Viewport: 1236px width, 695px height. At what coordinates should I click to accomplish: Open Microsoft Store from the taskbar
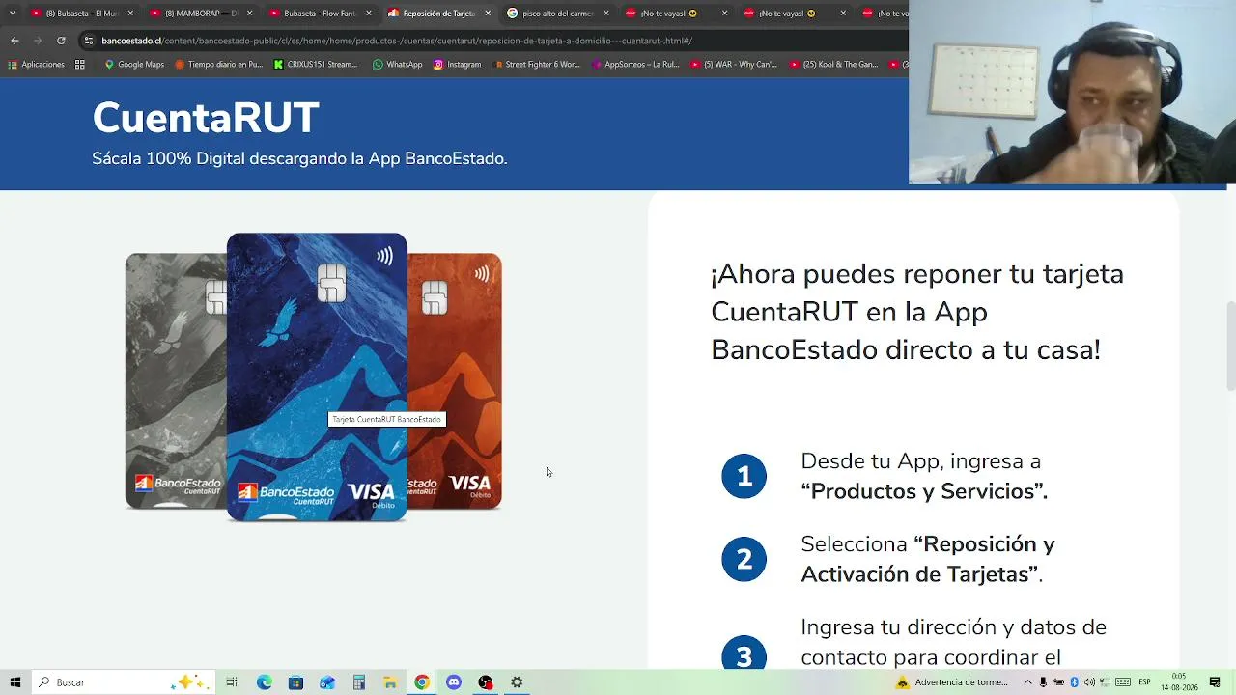coord(295,682)
